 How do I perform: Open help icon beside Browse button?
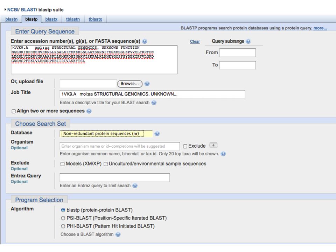pos(147,84)
